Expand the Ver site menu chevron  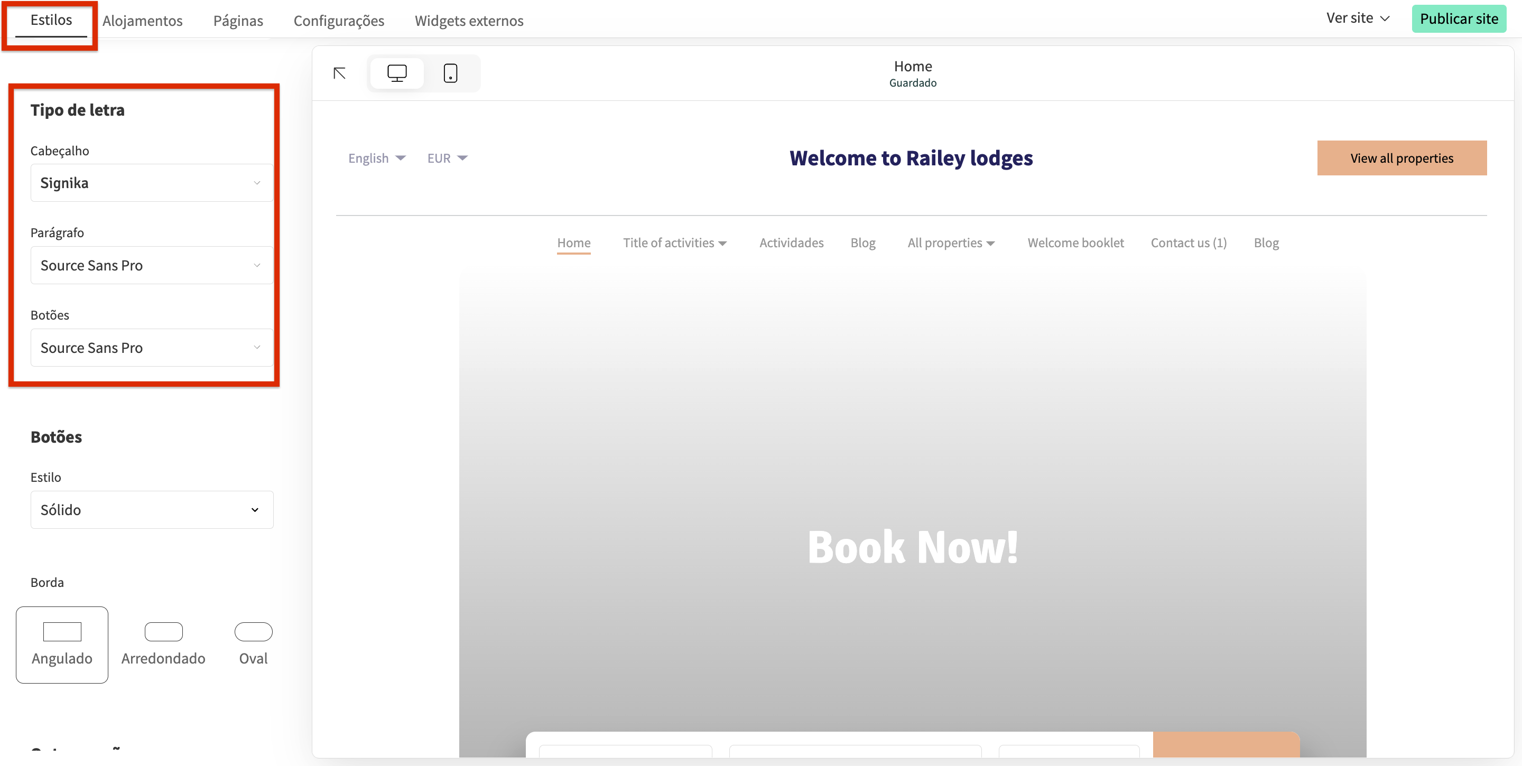(x=1385, y=19)
